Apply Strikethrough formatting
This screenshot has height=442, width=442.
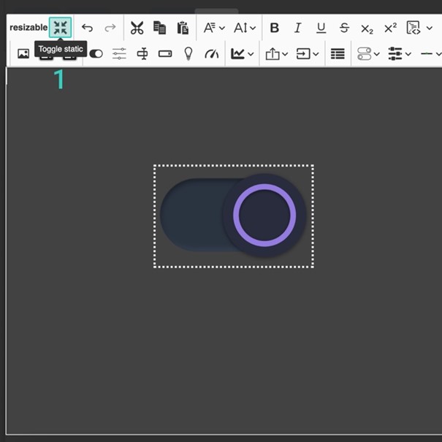(344, 28)
